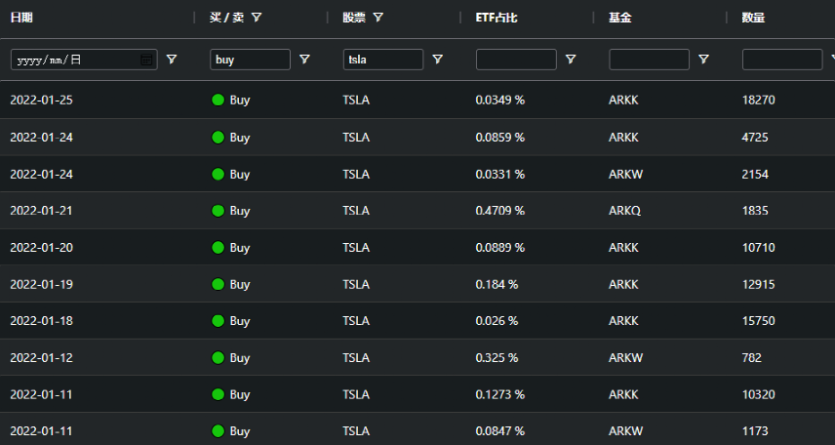
Task: Open filter options beside 基金 input
Action: [704, 60]
